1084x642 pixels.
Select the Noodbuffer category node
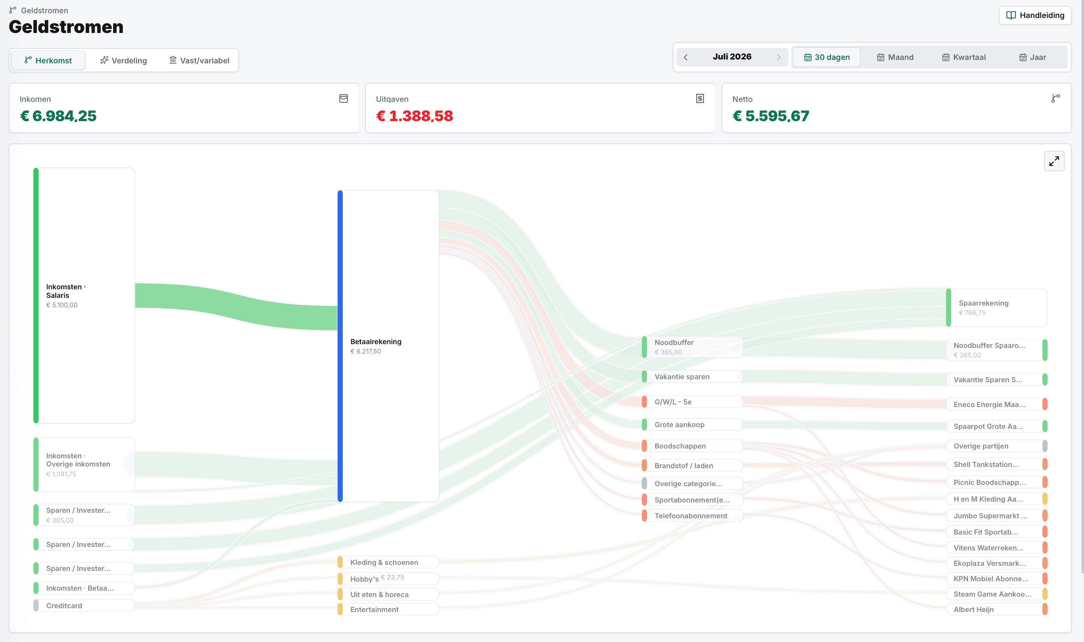(x=692, y=347)
